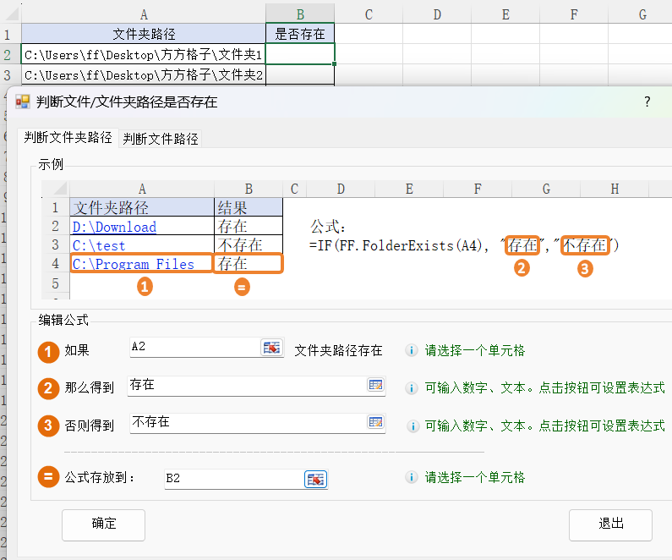Open expression editor for the 存在 field
Screen dimensions: 672x560
point(375,385)
